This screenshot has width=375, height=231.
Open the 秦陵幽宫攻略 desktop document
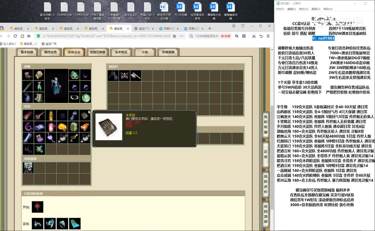(230, 11)
